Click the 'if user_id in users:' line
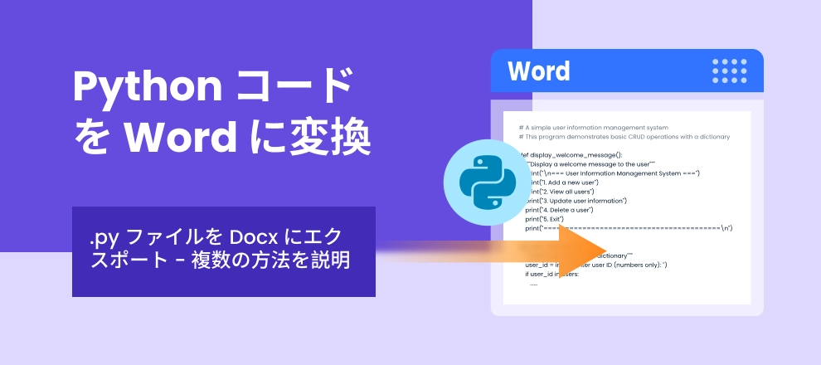 point(551,274)
